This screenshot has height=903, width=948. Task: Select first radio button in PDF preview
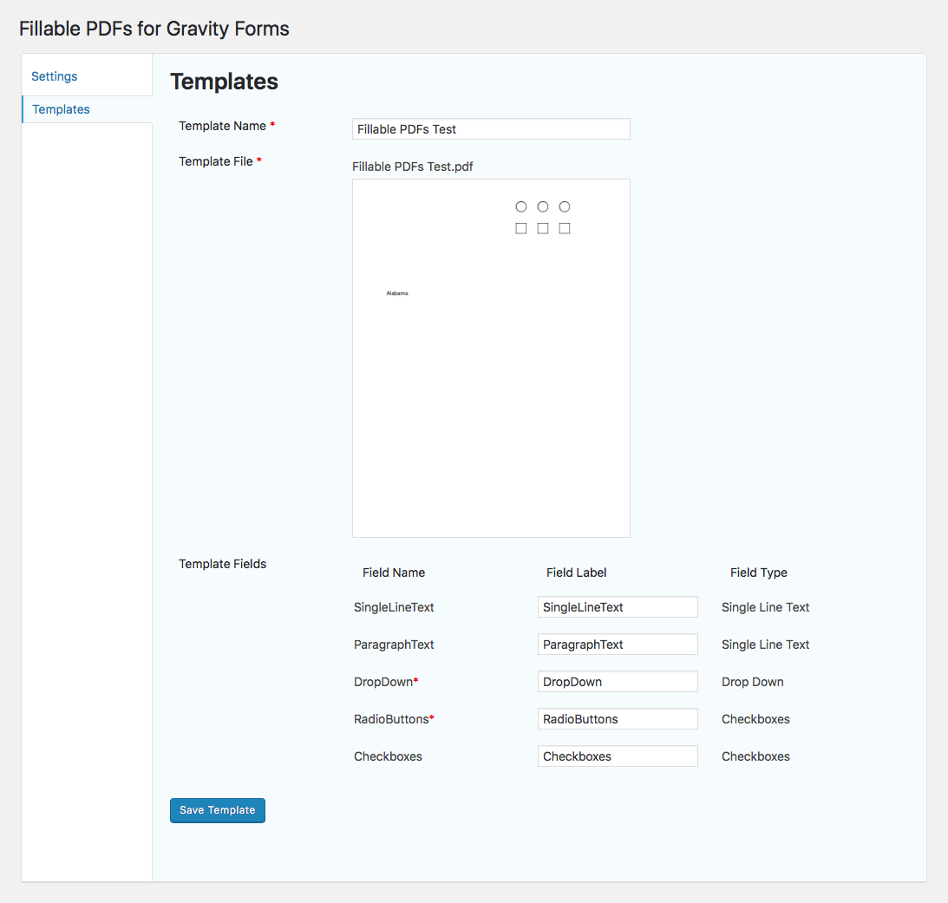tap(521, 206)
